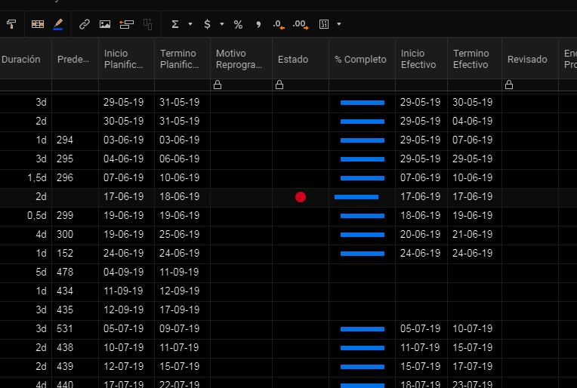
Task: Click lock icon under Revisado column
Action: coord(509,85)
